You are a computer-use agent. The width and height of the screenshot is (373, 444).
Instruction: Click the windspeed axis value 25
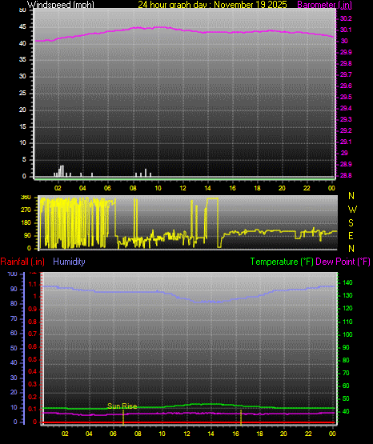coord(22,93)
